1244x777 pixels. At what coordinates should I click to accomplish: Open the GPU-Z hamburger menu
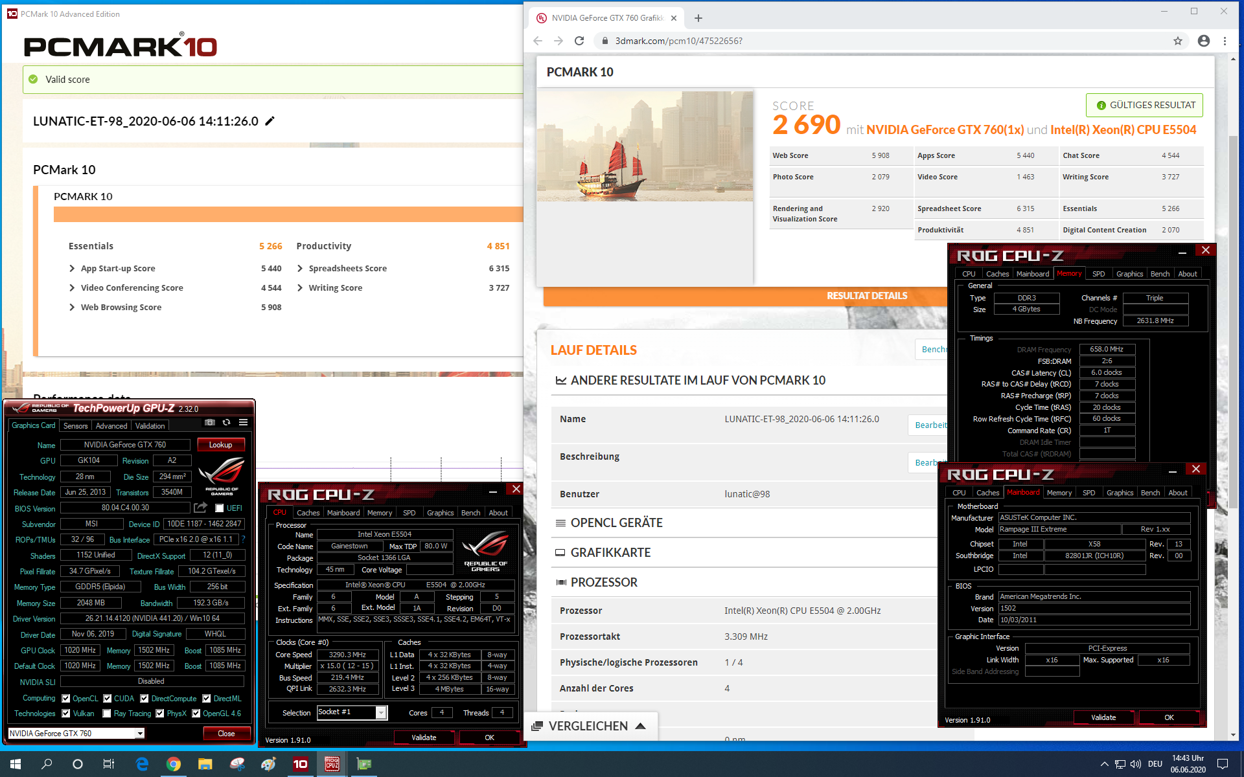click(x=243, y=422)
